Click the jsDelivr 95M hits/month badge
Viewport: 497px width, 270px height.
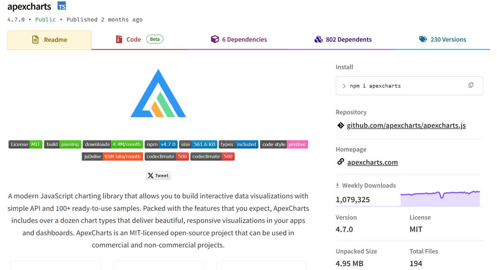tap(113, 157)
